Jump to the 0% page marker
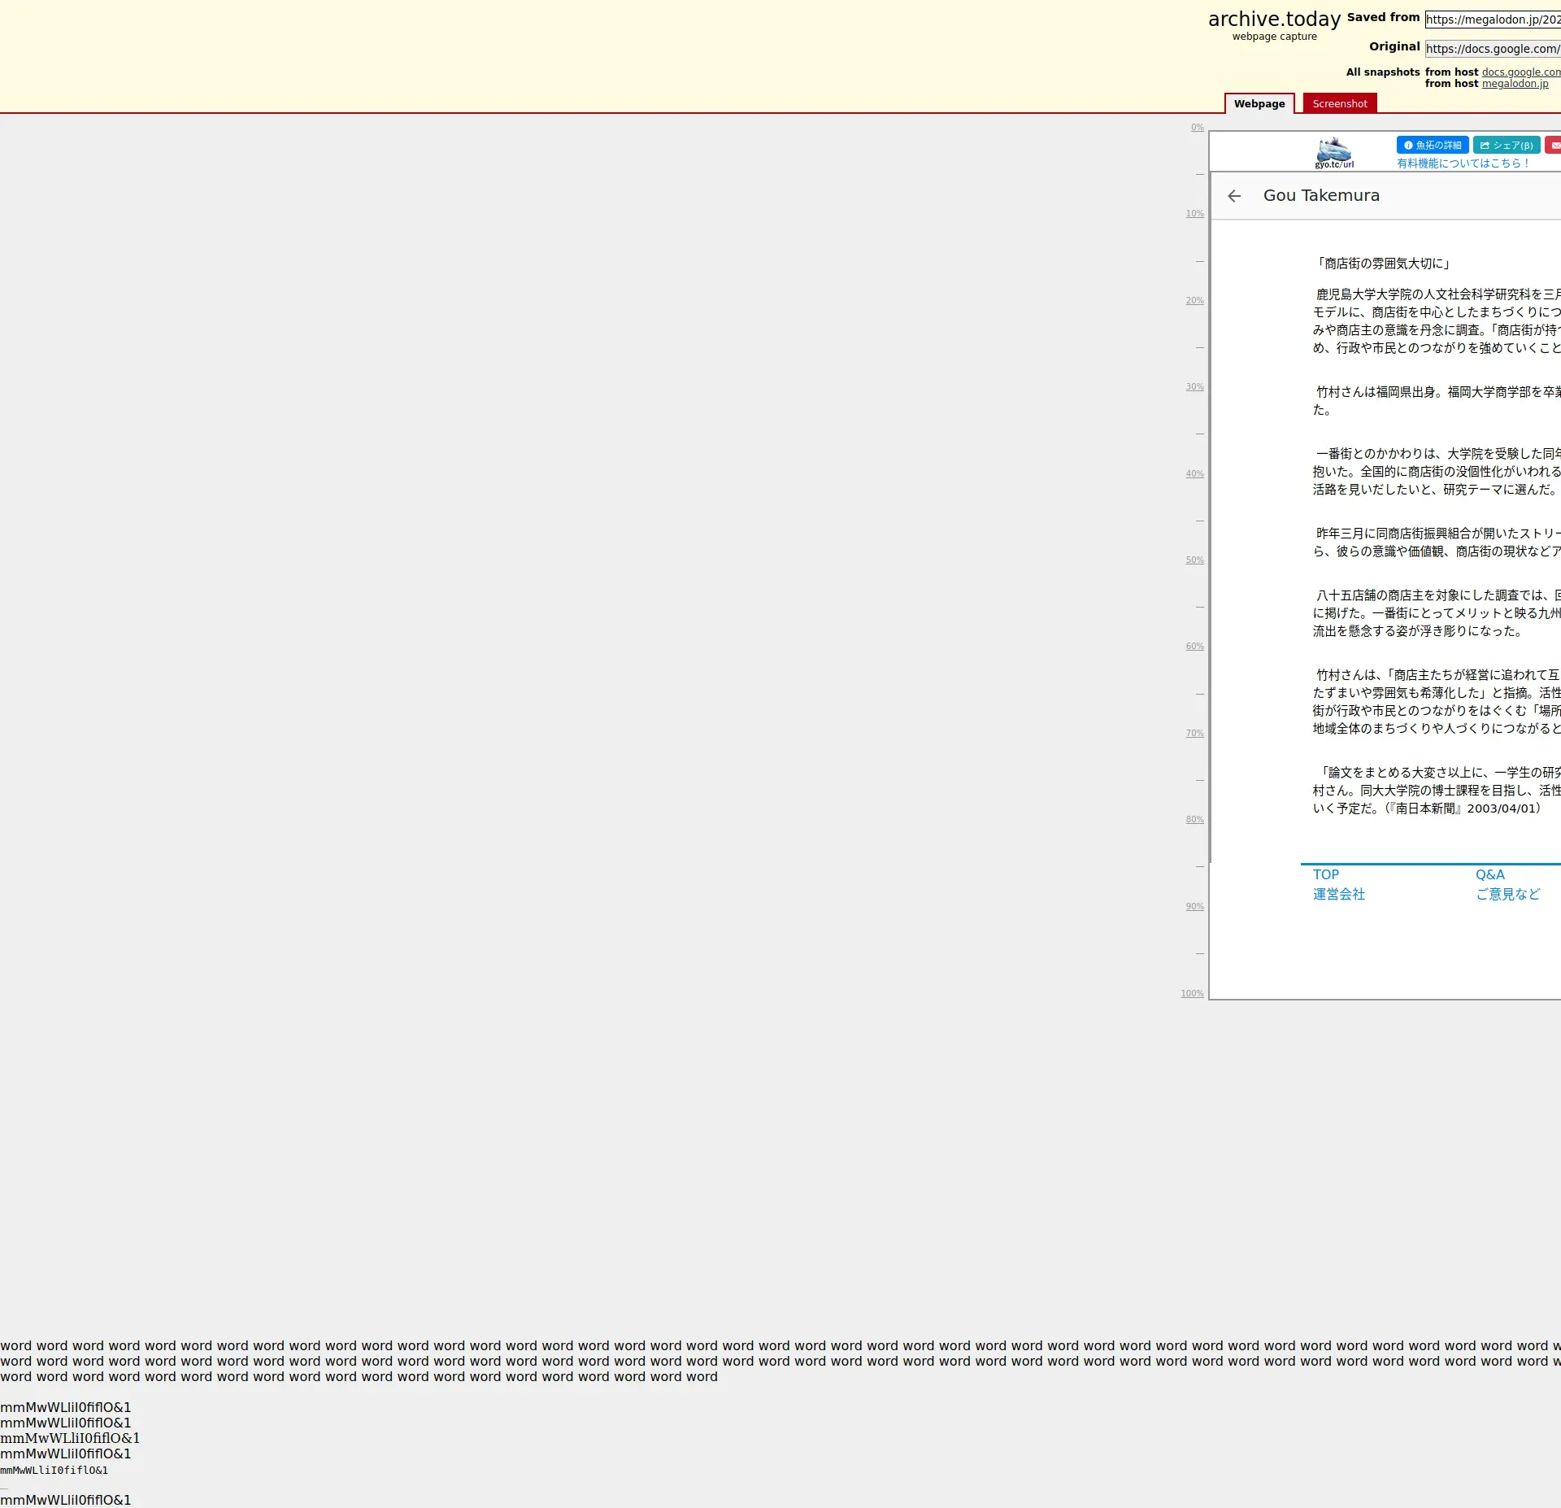The height and width of the screenshot is (1508, 1561). [1197, 128]
